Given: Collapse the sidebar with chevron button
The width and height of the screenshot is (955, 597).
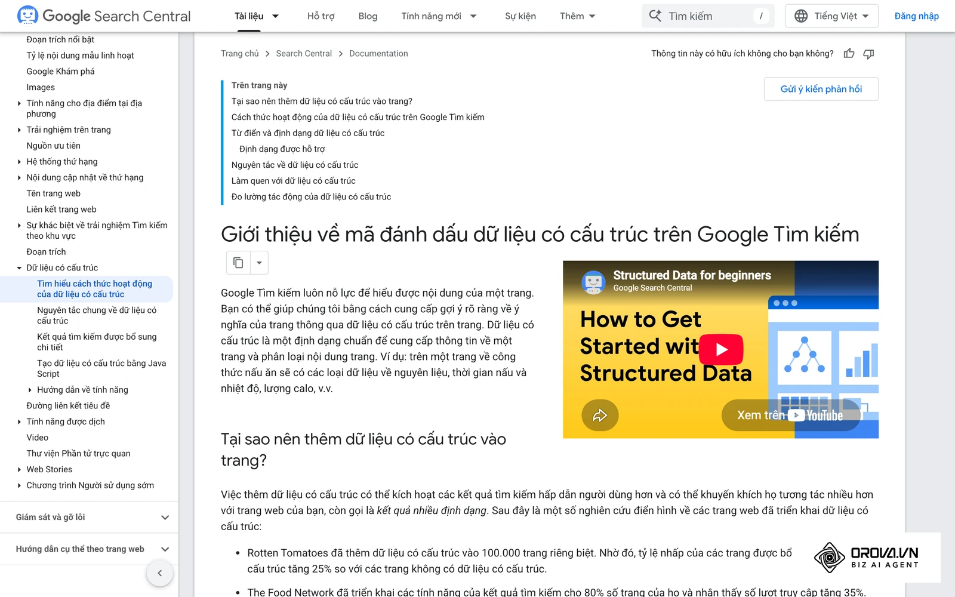Looking at the screenshot, I should click(x=159, y=573).
